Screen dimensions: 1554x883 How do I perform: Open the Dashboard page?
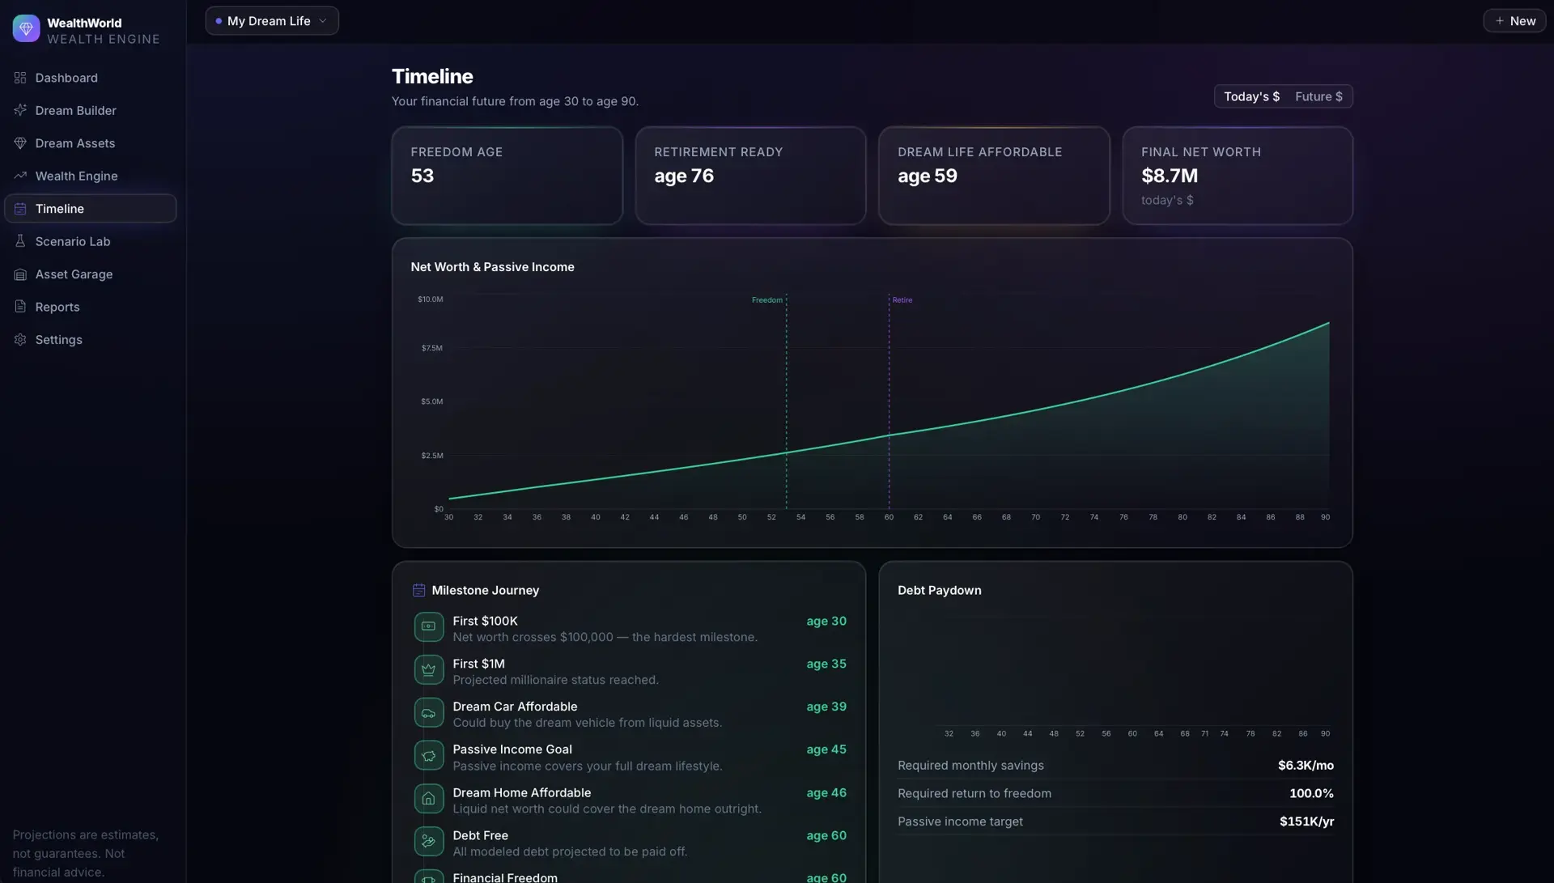[90, 78]
